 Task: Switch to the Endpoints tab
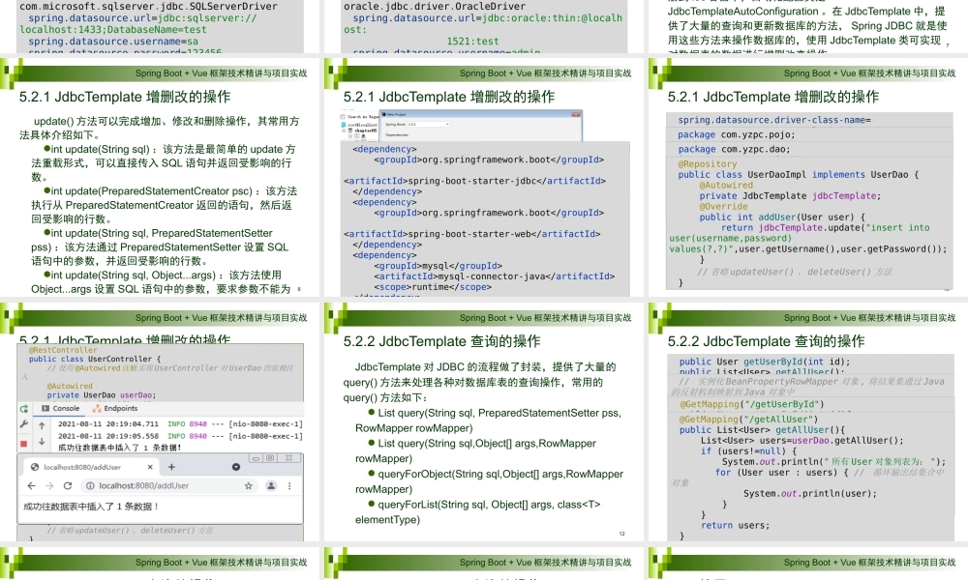click(x=119, y=408)
